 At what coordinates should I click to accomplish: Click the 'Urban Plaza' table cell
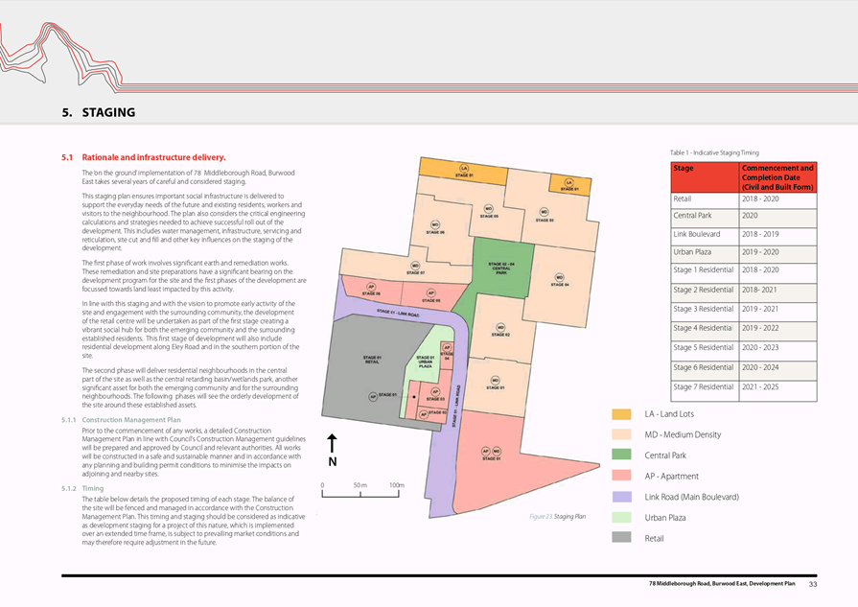coord(706,254)
